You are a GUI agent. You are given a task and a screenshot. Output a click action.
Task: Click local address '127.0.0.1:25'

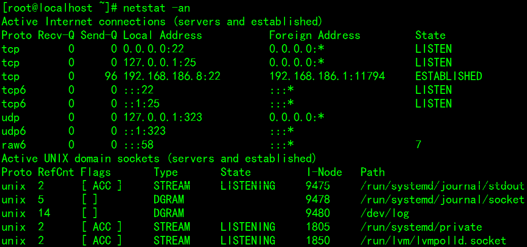[160, 63]
